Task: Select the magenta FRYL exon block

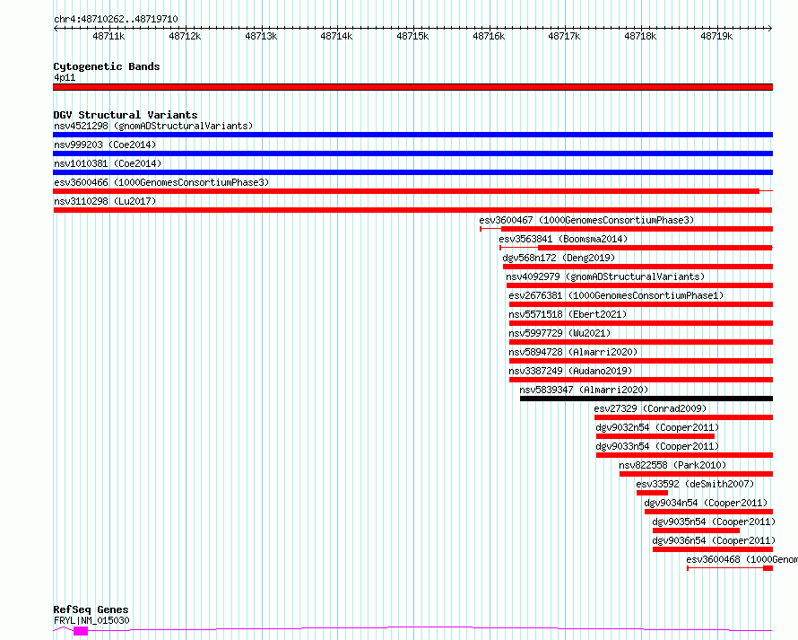Action: click(81, 631)
